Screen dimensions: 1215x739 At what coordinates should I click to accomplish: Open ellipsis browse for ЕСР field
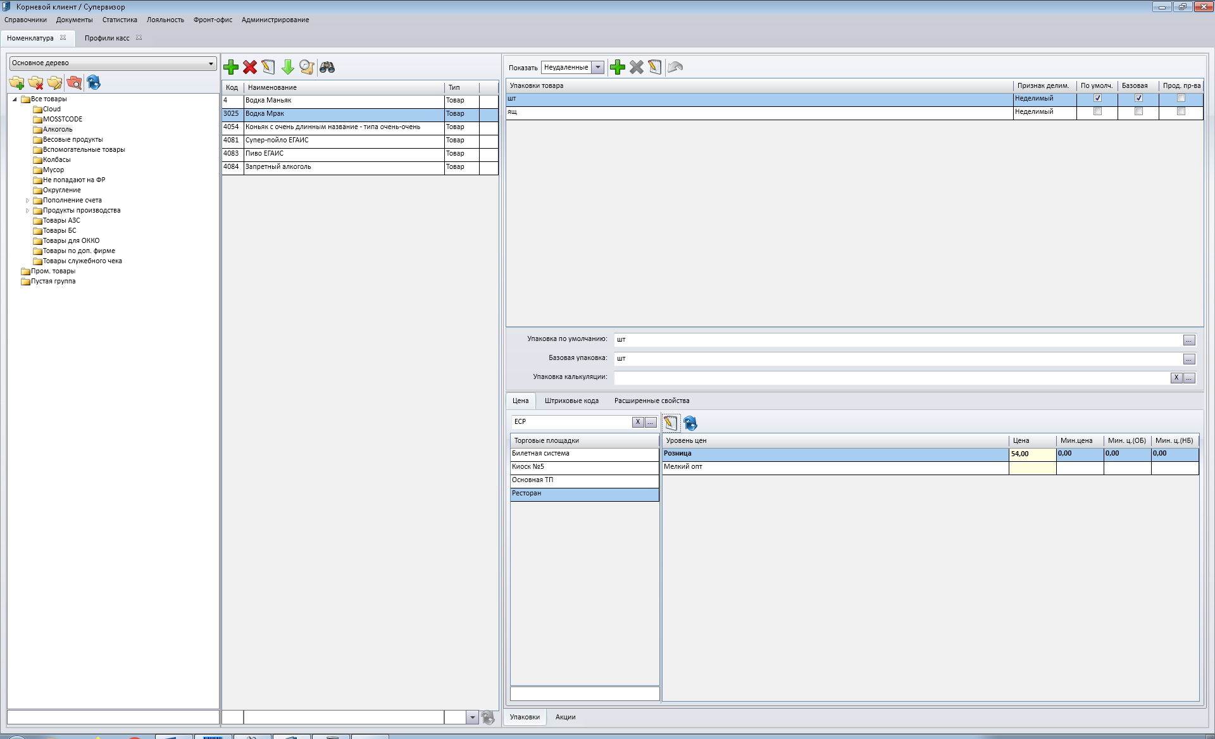point(651,422)
